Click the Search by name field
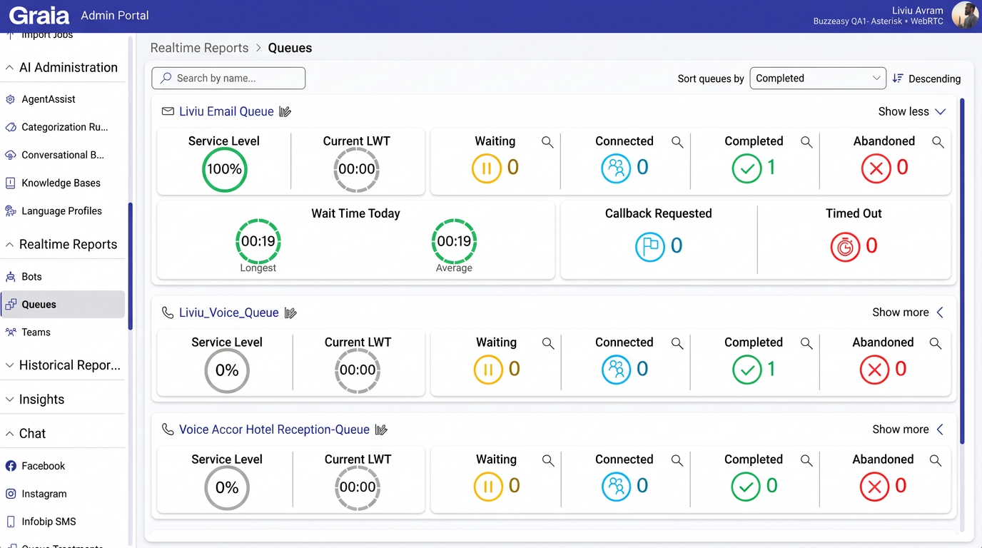Image resolution: width=982 pixels, height=548 pixels. tap(228, 78)
